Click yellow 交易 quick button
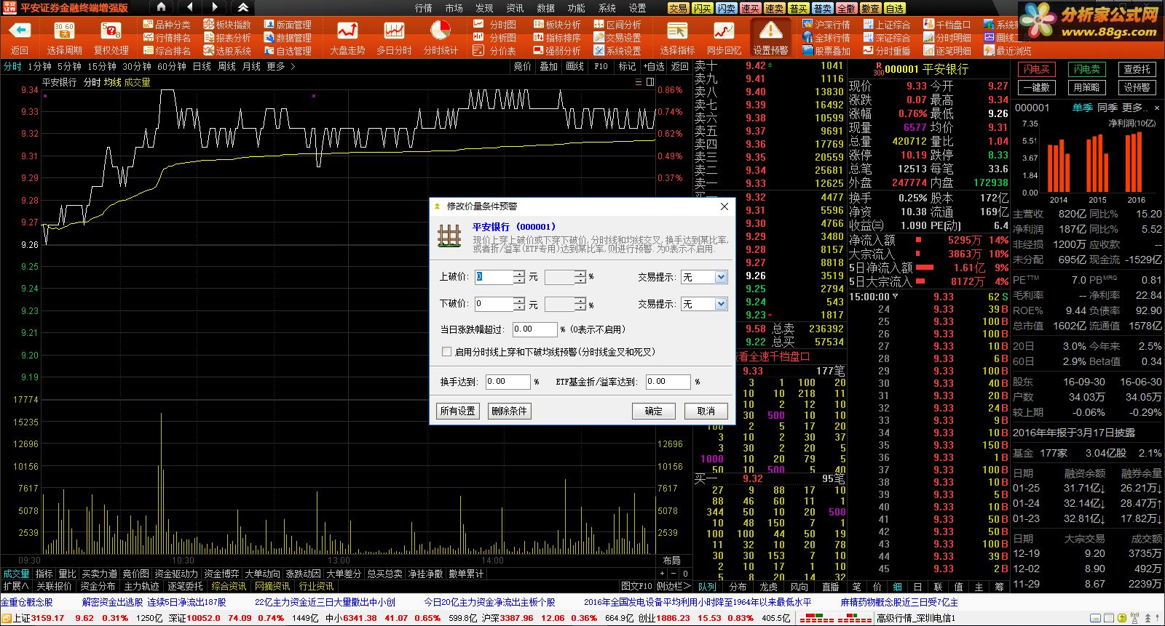 [x=679, y=8]
